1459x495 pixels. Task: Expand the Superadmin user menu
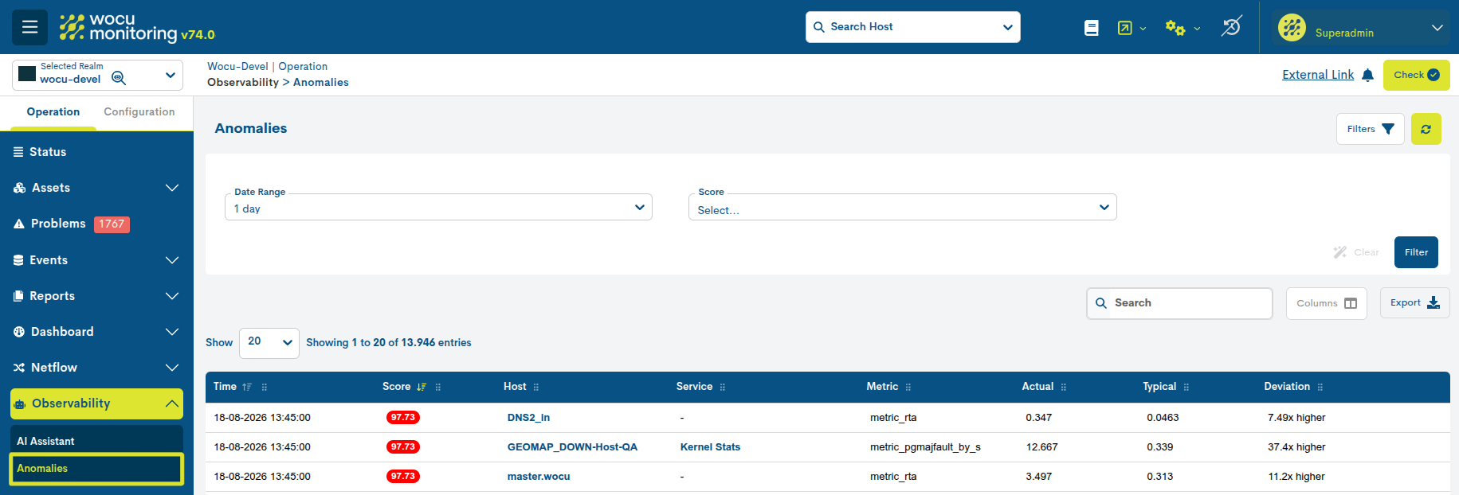(x=1437, y=28)
